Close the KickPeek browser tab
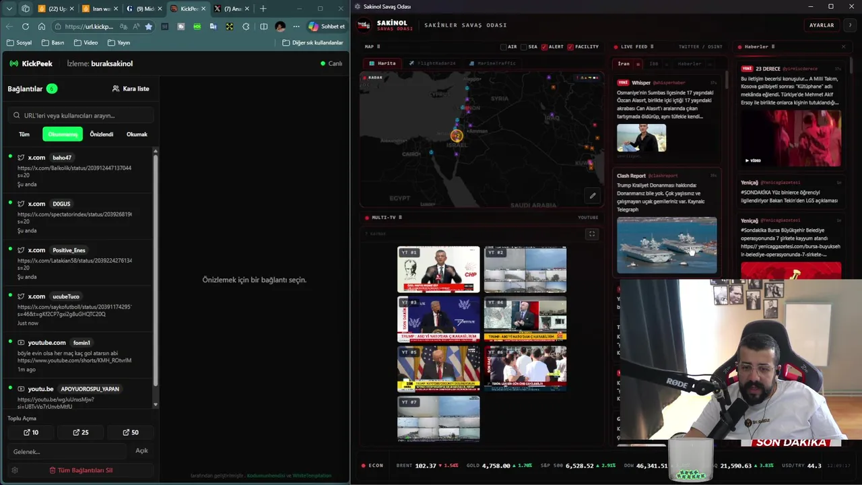The width and height of the screenshot is (862, 485). point(203,9)
